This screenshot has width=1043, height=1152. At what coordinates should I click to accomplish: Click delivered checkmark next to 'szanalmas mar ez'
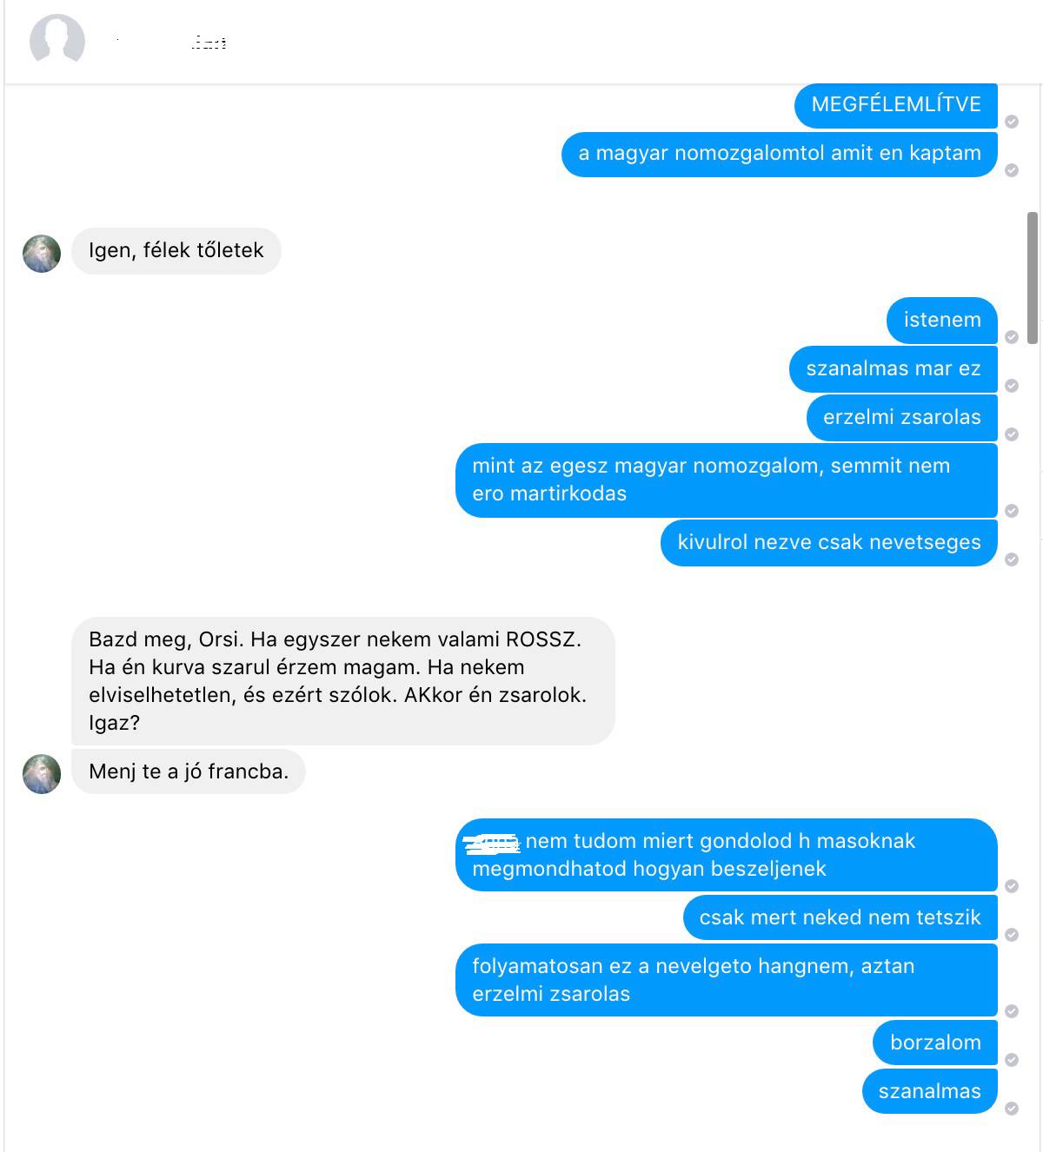tap(1012, 386)
